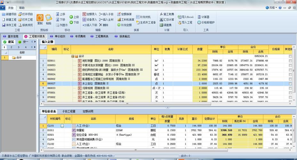Click the large 粘贴 paste icon

pyautogui.click(x=49, y=18)
